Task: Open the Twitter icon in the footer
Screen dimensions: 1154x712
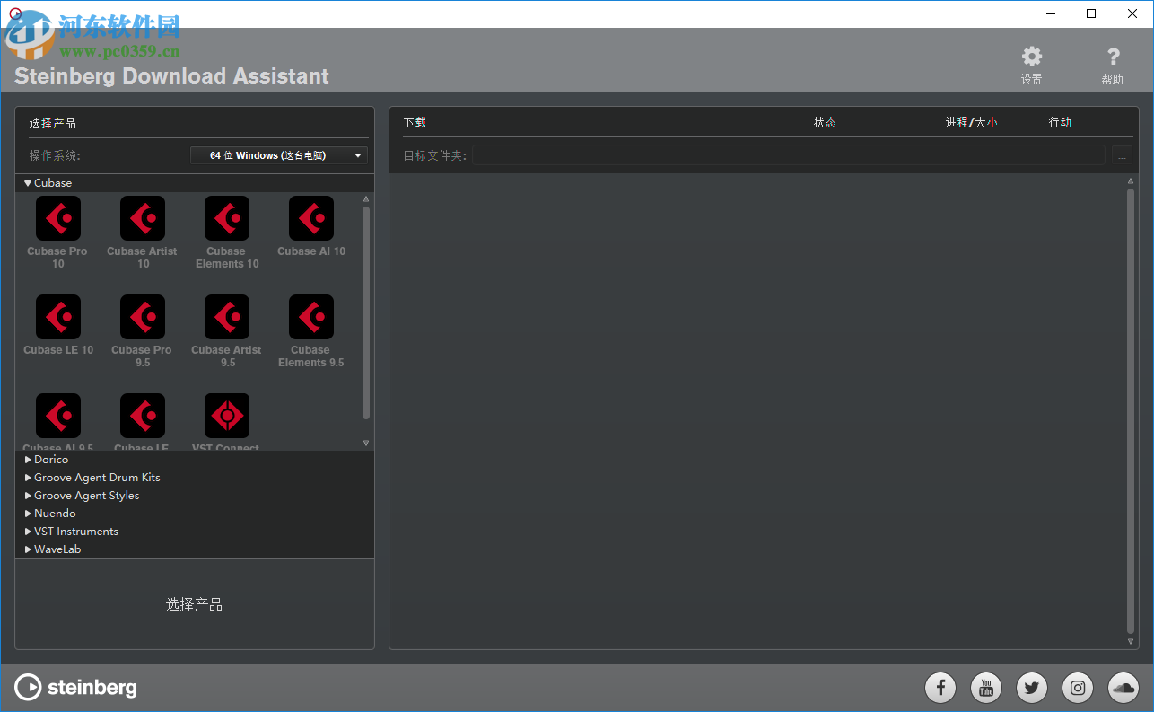Action: tap(1031, 687)
